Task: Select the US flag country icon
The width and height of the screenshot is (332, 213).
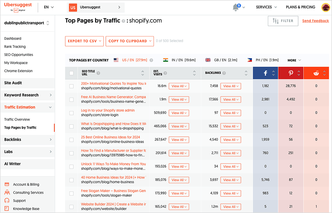Action: tap(116, 60)
